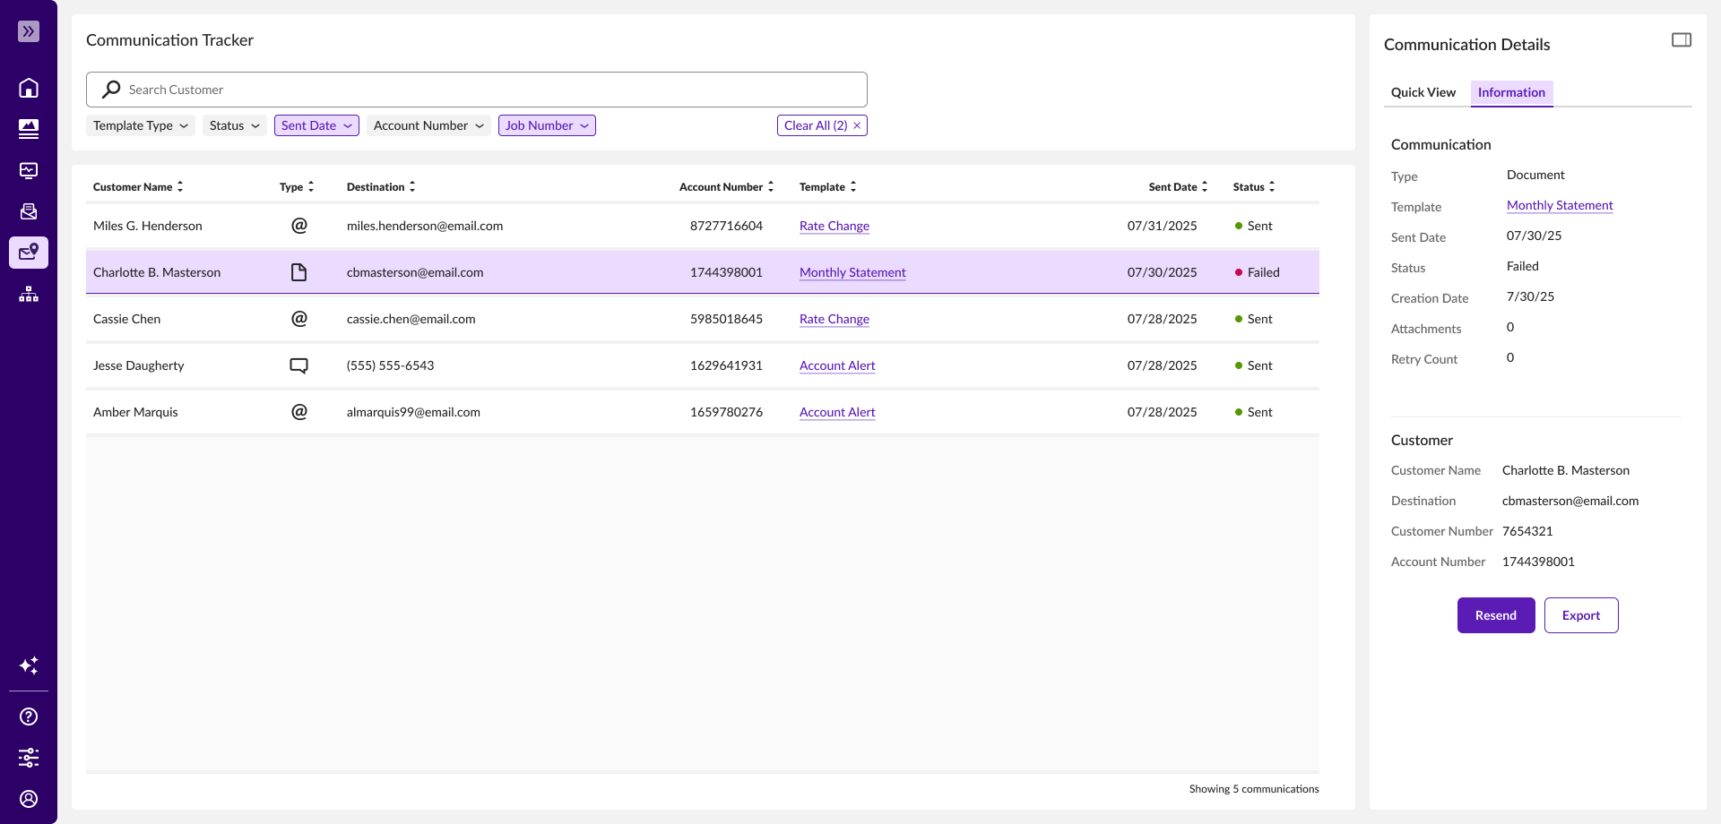Click the Charlotte B. Masterson name cell
This screenshot has width=1721, height=824.
[157, 272]
